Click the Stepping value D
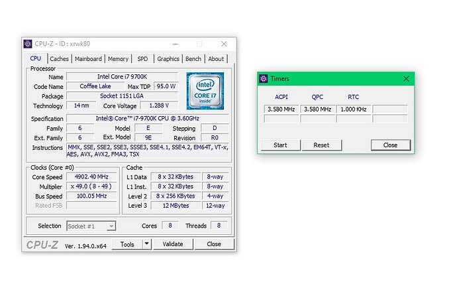This screenshot has width=457, height=282. pos(215,128)
